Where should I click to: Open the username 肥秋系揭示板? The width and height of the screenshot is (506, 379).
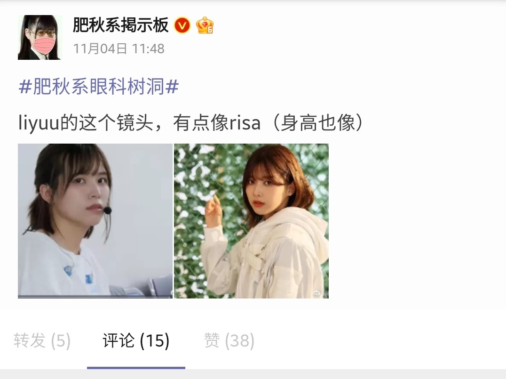[x=121, y=25]
